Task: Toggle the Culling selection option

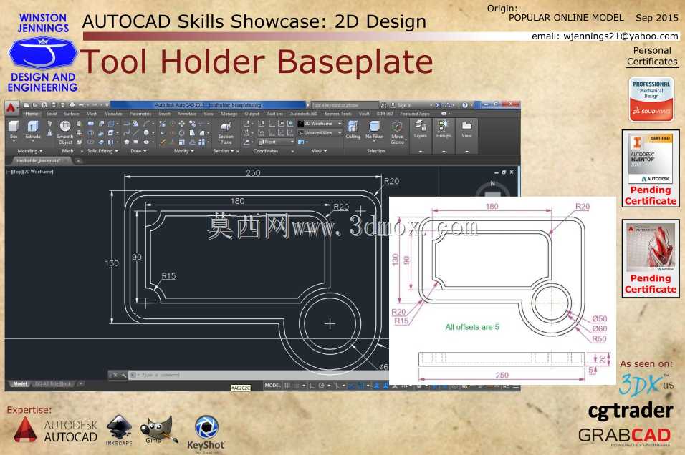Action: 353,130
